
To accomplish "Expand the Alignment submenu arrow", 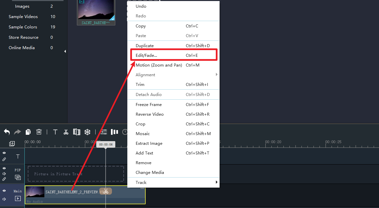I will [217, 75].
